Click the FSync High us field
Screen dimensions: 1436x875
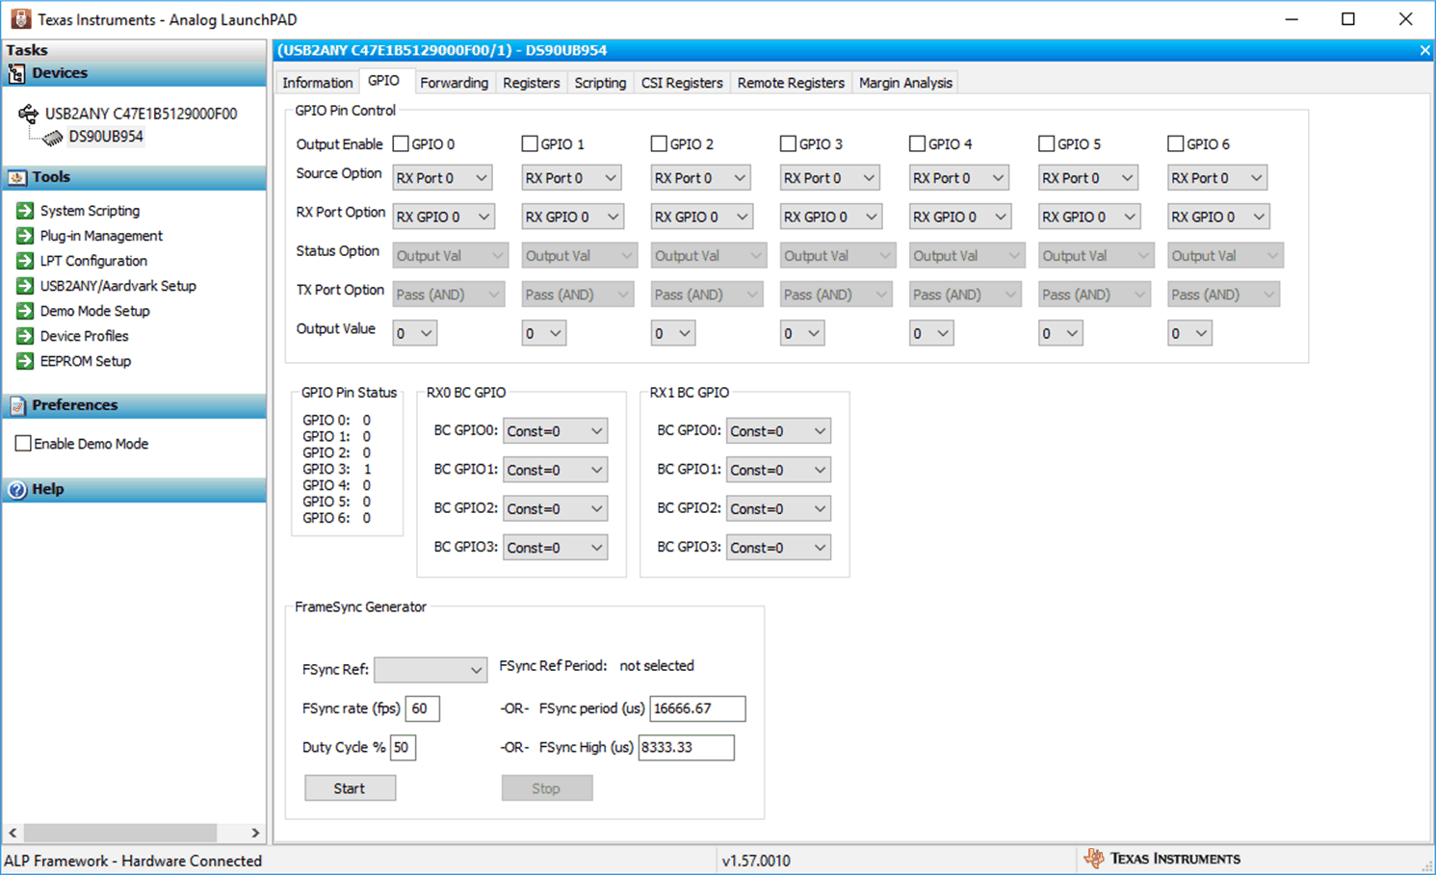pyautogui.click(x=686, y=747)
